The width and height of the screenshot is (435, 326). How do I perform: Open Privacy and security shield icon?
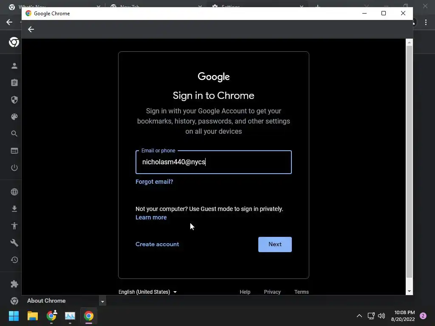coord(14,99)
